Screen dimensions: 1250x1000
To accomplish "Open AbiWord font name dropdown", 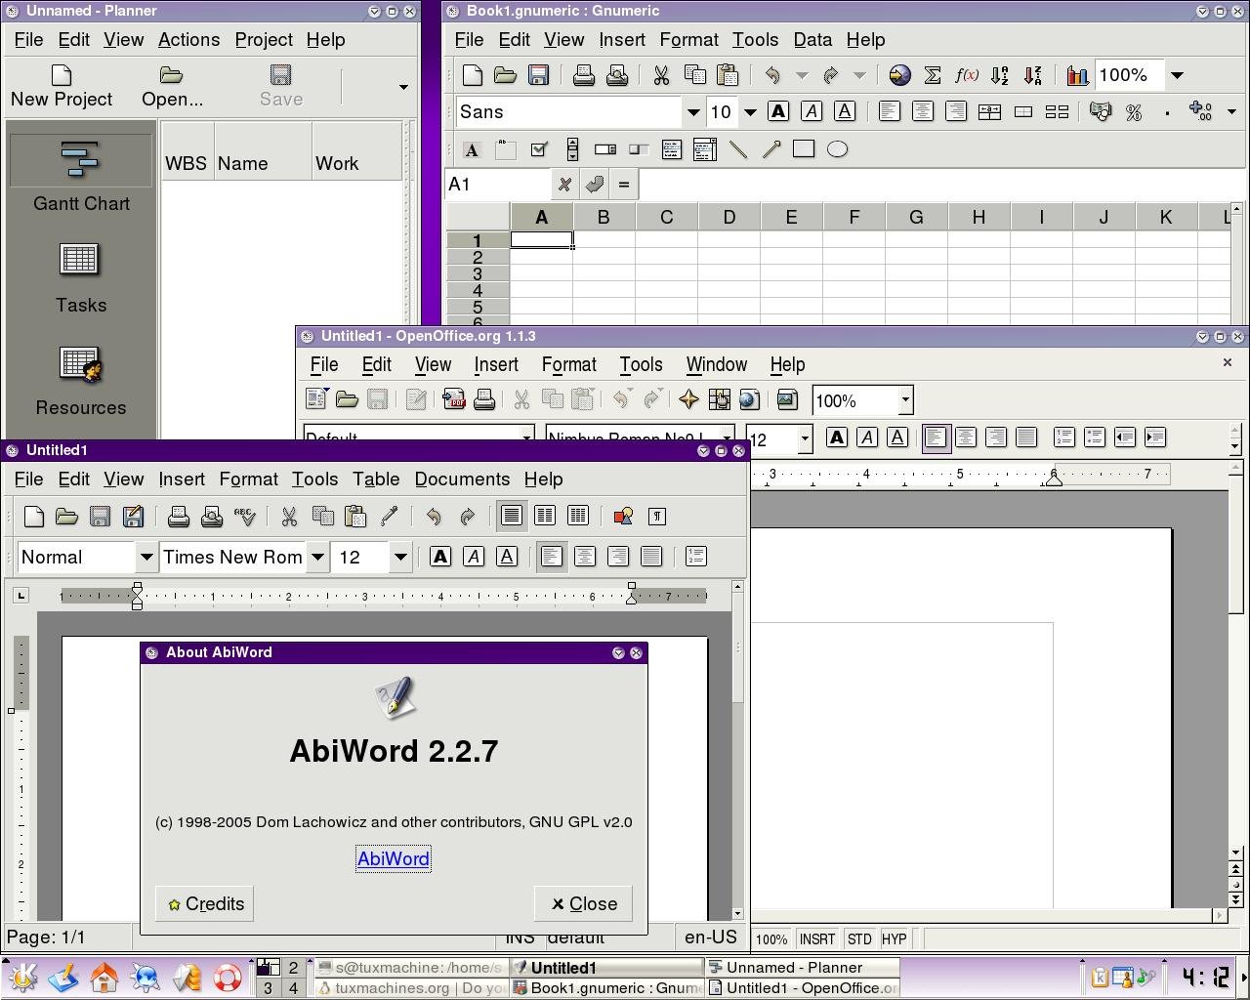I will pyautogui.click(x=317, y=558).
